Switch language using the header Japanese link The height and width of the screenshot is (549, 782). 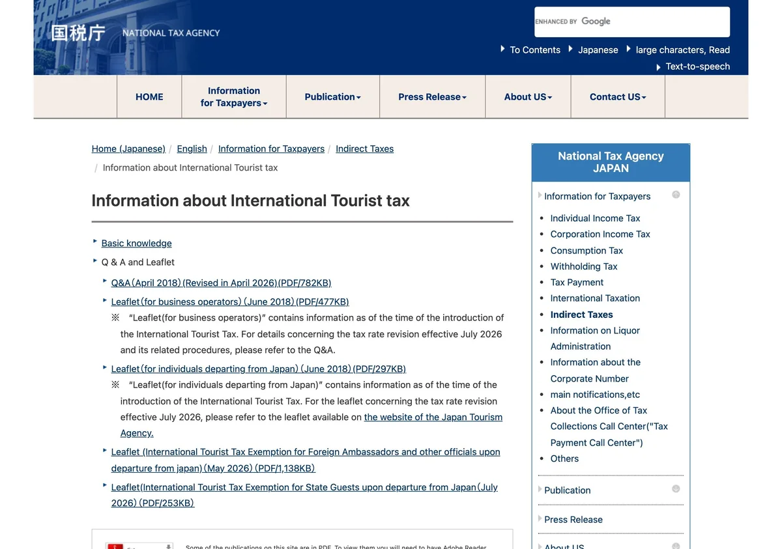tap(598, 49)
